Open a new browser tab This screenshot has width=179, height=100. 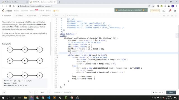point(59,2)
